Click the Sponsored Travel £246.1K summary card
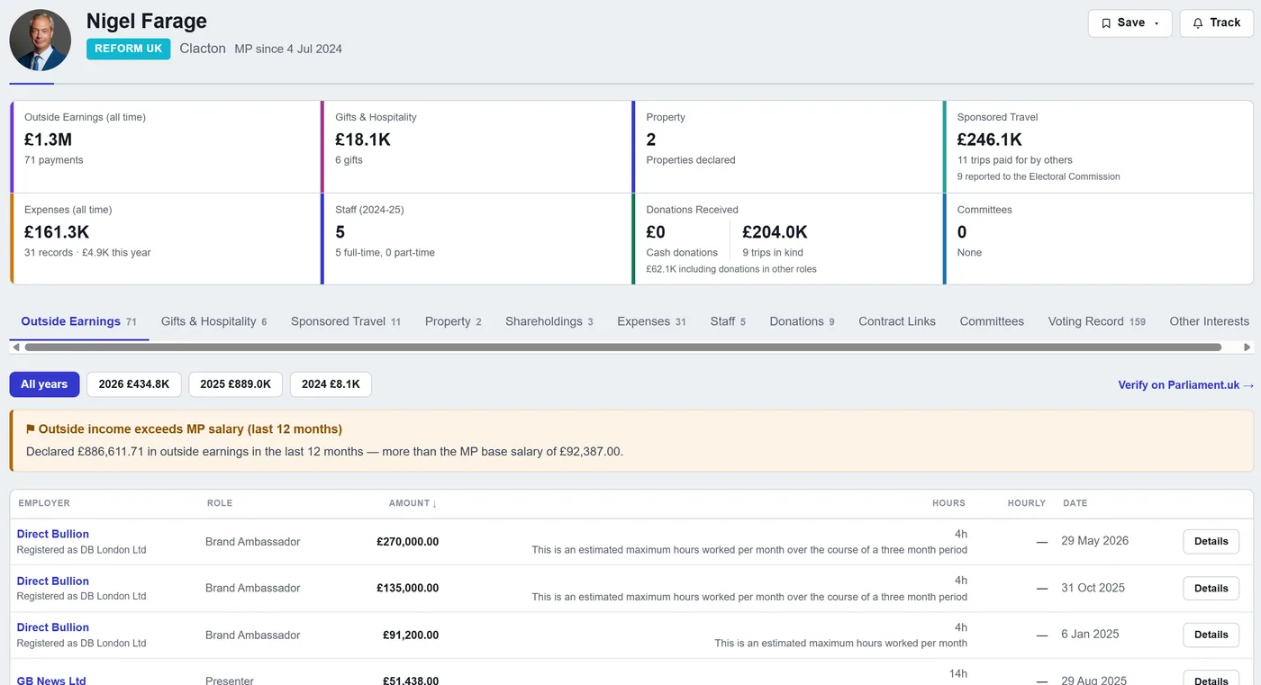The height and width of the screenshot is (685, 1261). [x=1098, y=147]
